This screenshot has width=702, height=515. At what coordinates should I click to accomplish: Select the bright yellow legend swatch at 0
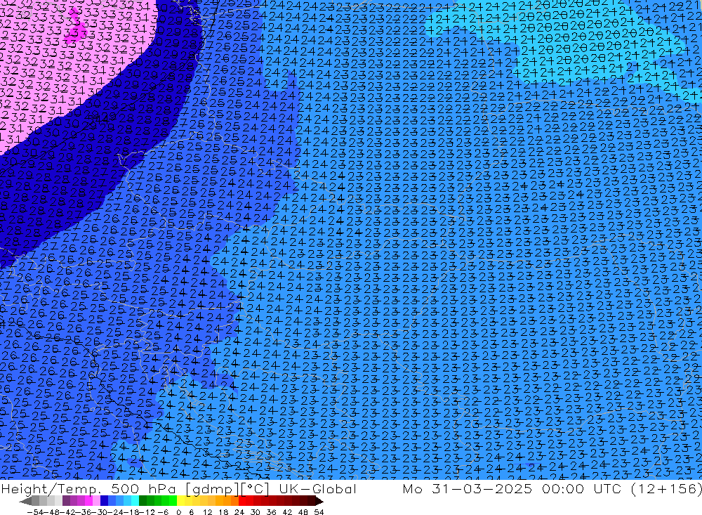[181, 501]
